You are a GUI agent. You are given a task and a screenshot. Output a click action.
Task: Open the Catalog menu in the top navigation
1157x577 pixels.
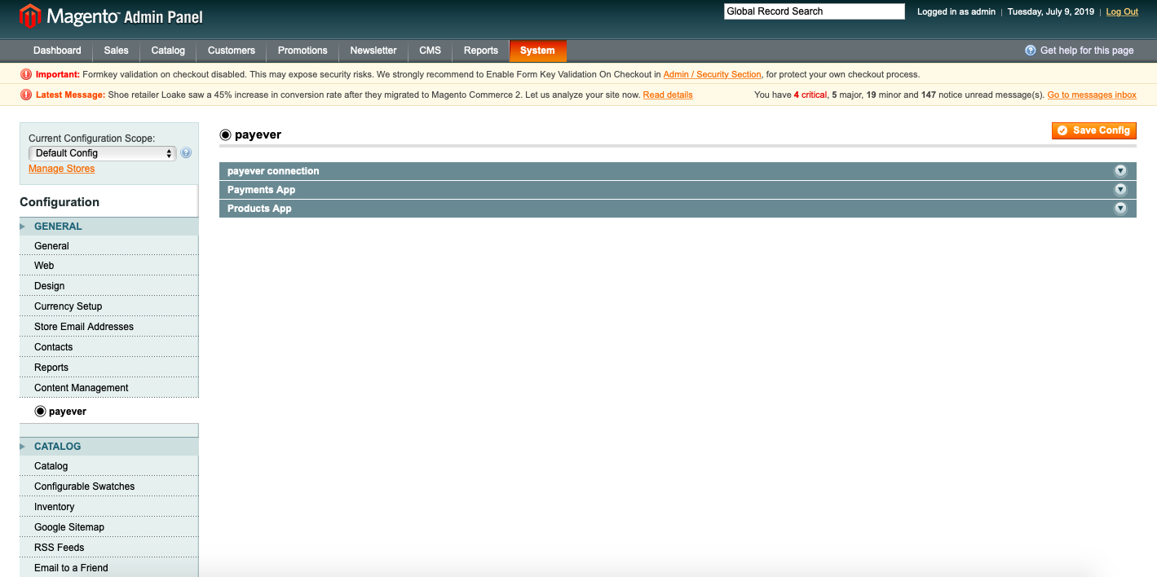point(168,51)
